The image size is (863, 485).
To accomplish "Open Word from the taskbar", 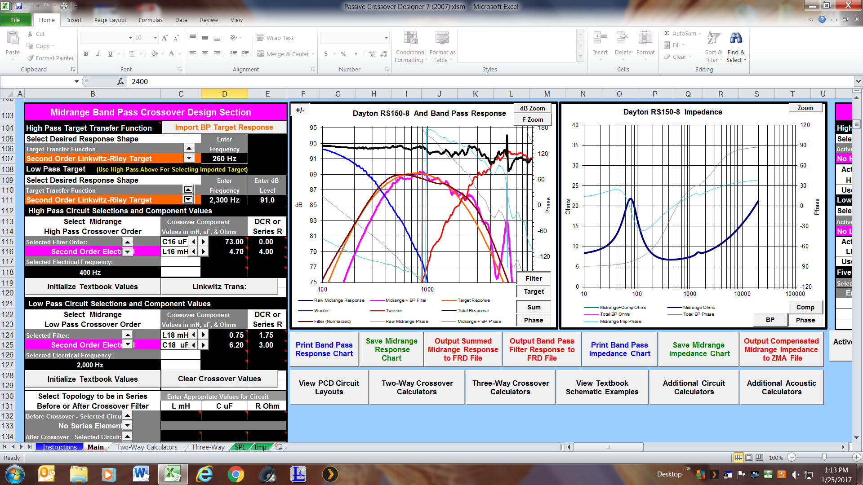I will tap(141, 474).
